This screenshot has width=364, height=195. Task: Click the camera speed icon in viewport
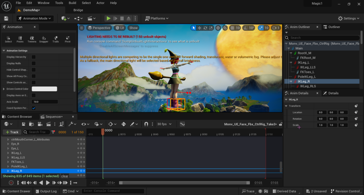276,28
